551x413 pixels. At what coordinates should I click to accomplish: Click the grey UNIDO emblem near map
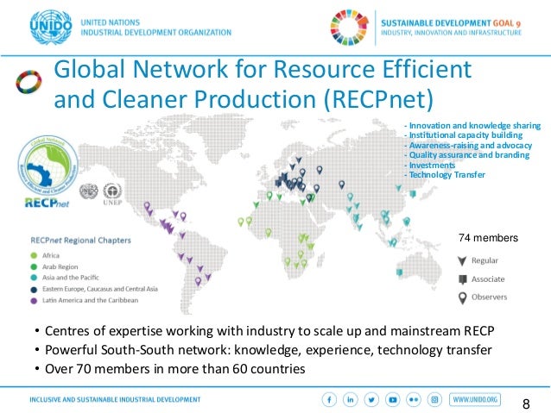pos(89,191)
